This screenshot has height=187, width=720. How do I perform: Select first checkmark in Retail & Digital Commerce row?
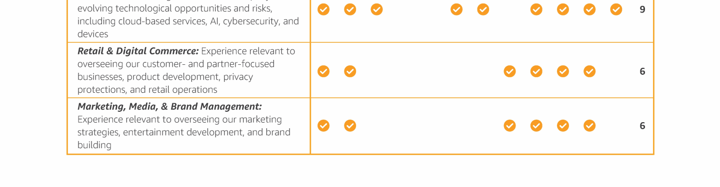(323, 71)
